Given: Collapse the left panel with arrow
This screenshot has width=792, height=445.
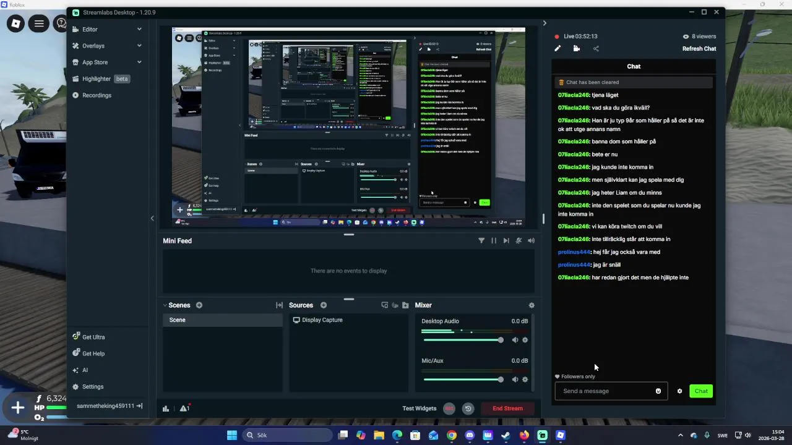Looking at the screenshot, I should [x=152, y=218].
